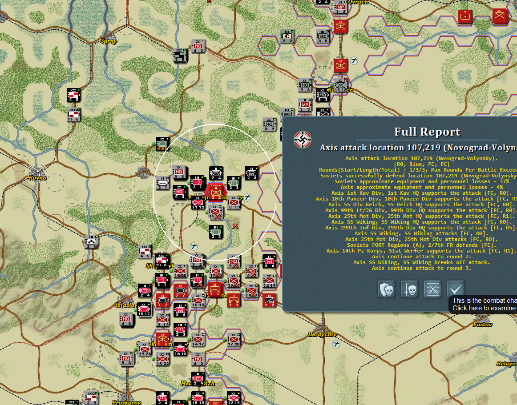Select the panzer division 15-17
This screenshot has height=405, width=517.
click(145, 309)
